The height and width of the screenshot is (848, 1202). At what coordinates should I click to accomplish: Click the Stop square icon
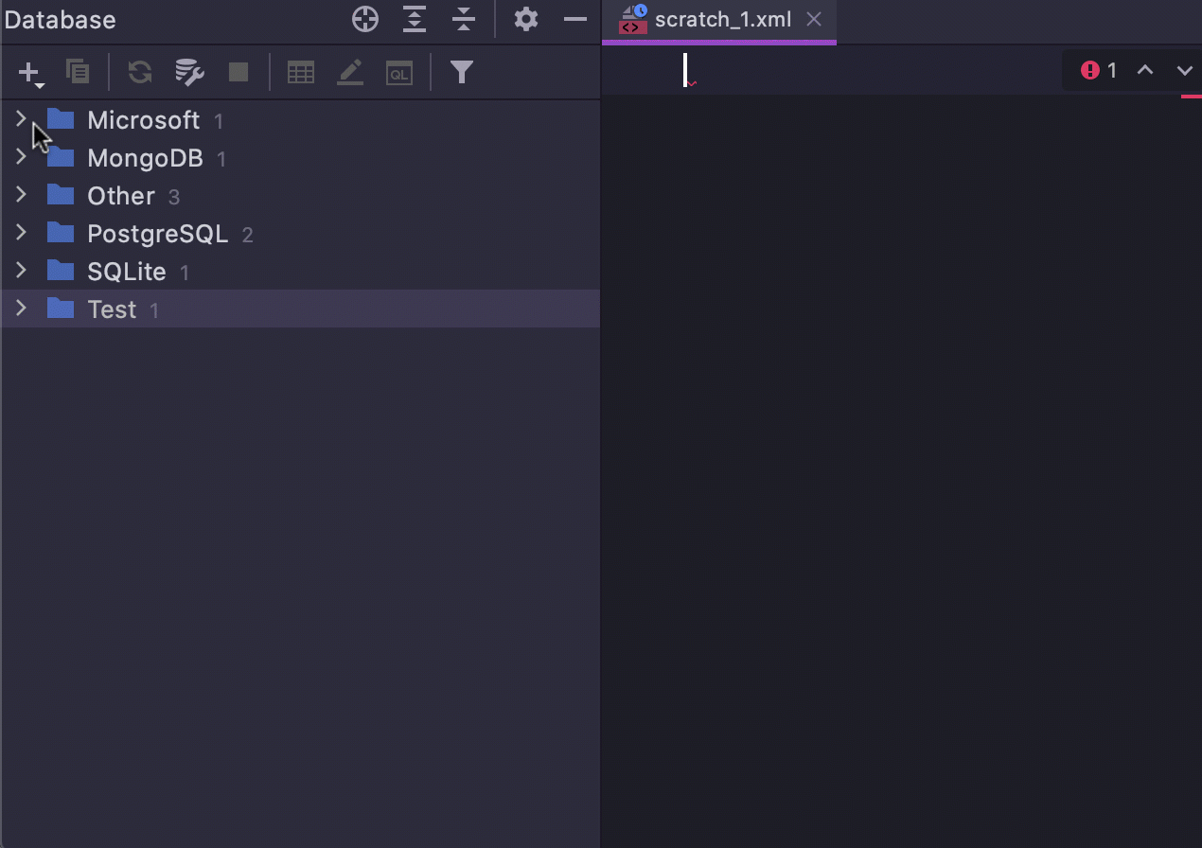pyautogui.click(x=239, y=72)
